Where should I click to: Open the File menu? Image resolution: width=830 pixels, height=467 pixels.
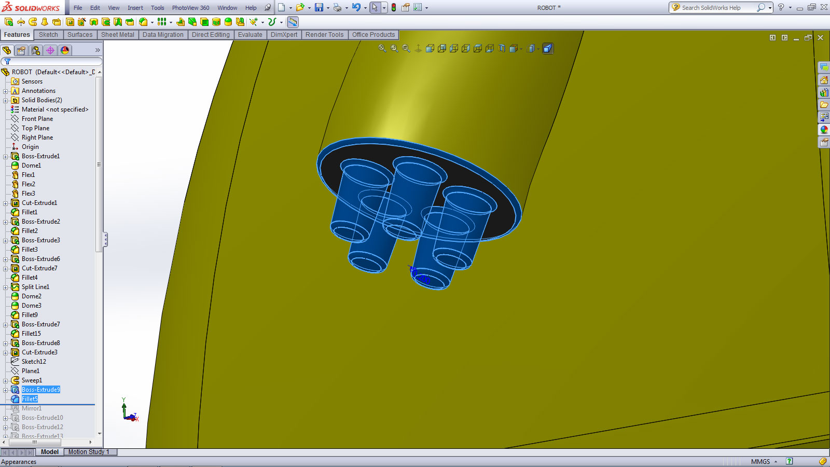[78, 8]
